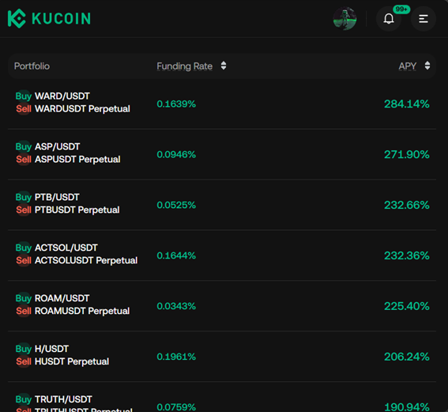
Task: Click APY value 271.90%
Action: point(407,154)
